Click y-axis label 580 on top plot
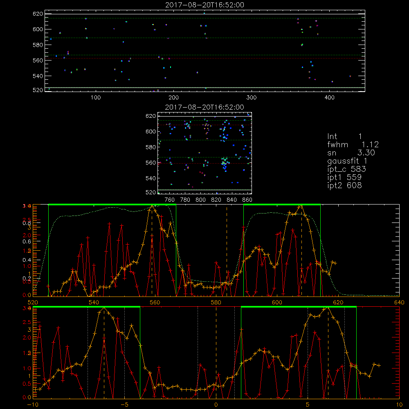The height and width of the screenshot is (409, 409). pos(38,45)
